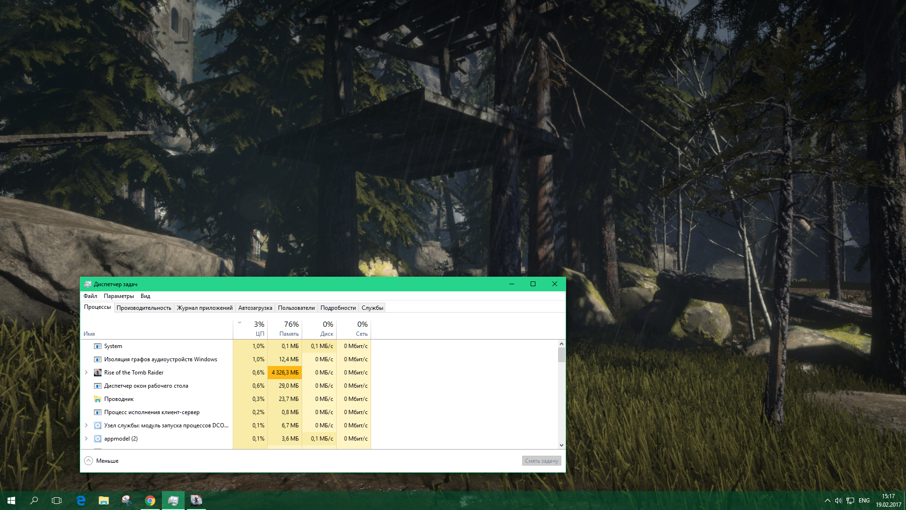Select the Процесс исполнения клиент-сервер row name
This screenshot has width=906, height=510.
[152, 412]
